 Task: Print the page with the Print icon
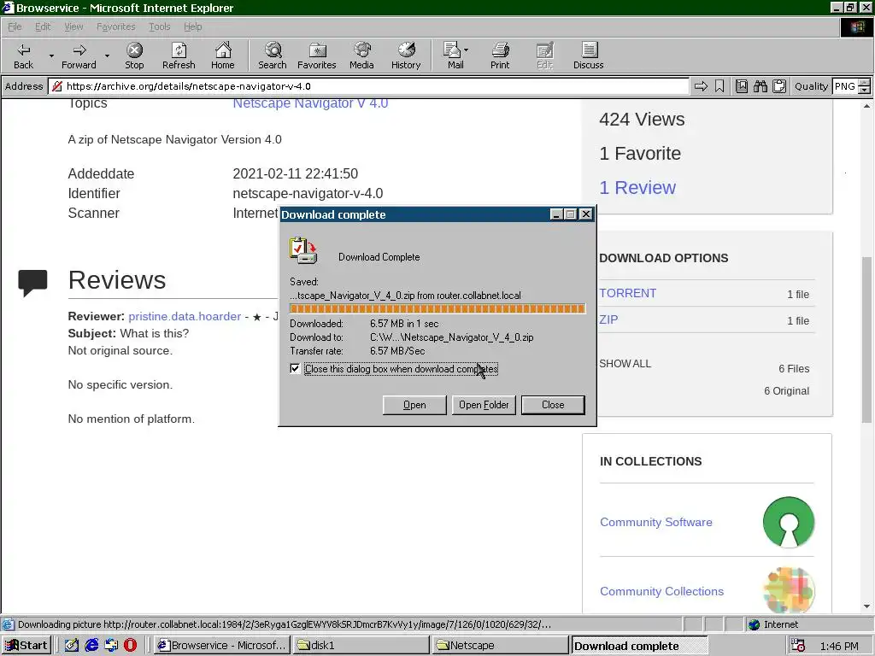(500, 56)
